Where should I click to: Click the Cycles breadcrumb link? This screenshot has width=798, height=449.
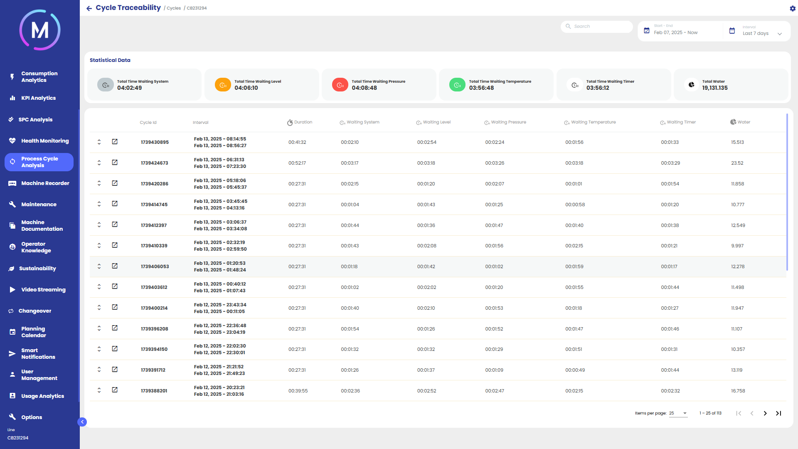click(174, 8)
